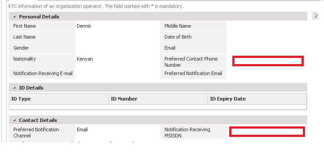Click the Date of Birth field label
This screenshot has width=324, height=158.
pyautogui.click(x=178, y=37)
